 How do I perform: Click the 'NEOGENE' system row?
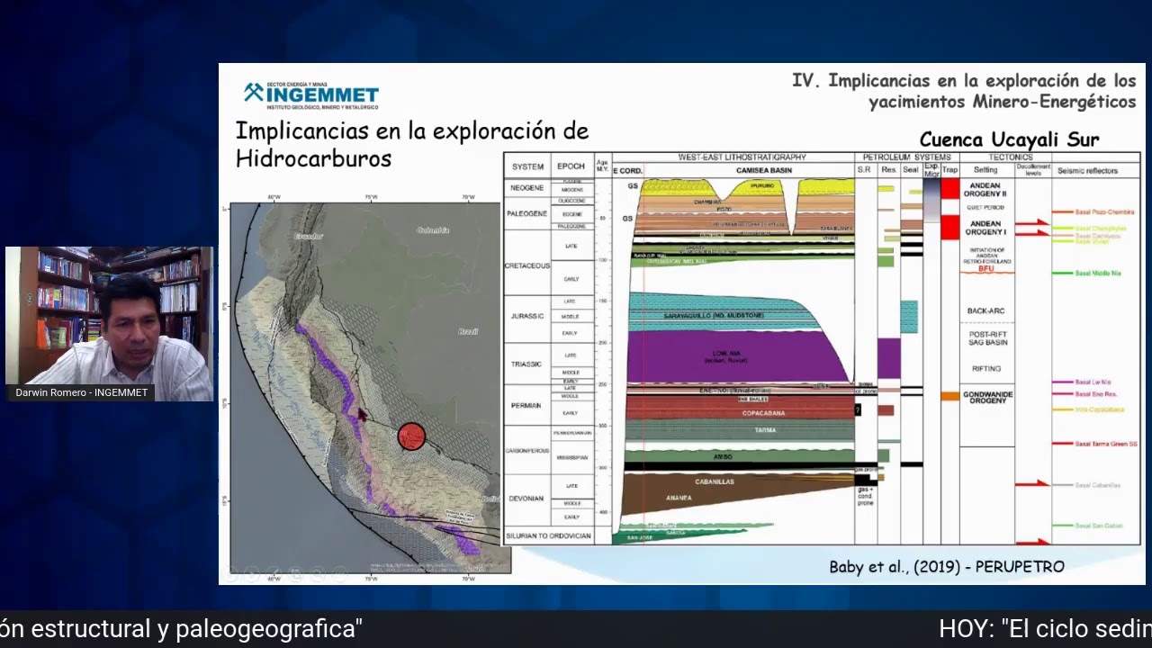[527, 189]
